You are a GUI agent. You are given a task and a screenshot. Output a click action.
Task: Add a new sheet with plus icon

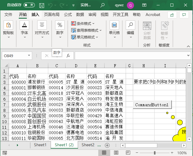107,145
